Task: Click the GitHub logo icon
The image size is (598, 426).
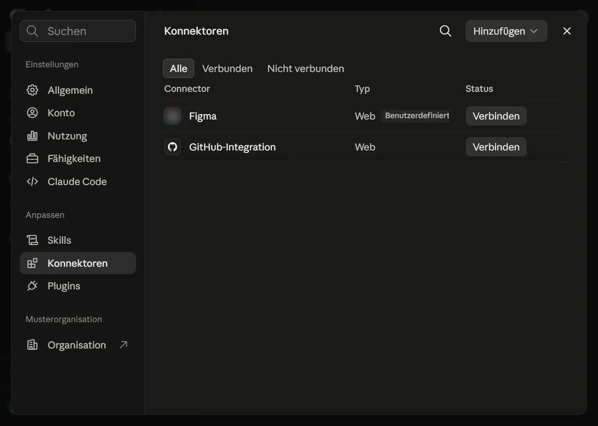Action: pos(172,147)
